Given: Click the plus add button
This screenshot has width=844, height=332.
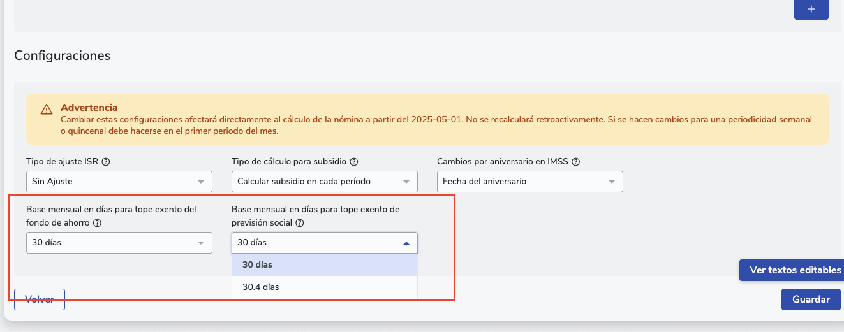Looking at the screenshot, I should [811, 10].
